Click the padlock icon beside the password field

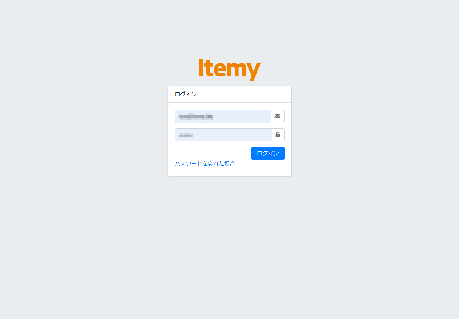278,135
